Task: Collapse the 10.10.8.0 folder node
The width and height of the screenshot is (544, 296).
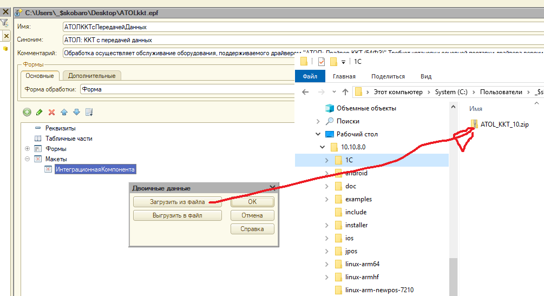Action: click(x=322, y=147)
